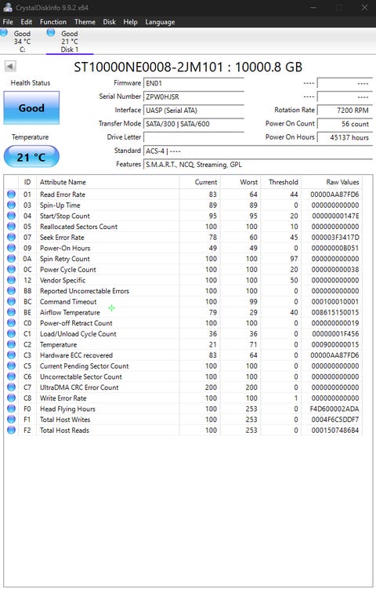The height and width of the screenshot is (589, 376).
Task: Click status circle for UltraDMA CRC Error Count
Action: [x=11, y=387]
